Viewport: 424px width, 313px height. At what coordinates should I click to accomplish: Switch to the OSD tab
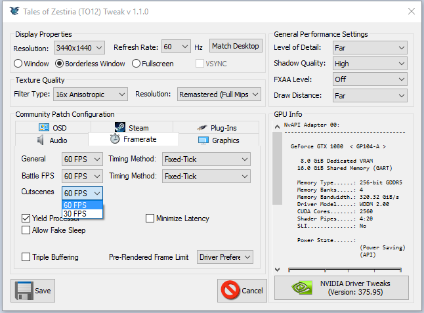[x=53, y=127]
